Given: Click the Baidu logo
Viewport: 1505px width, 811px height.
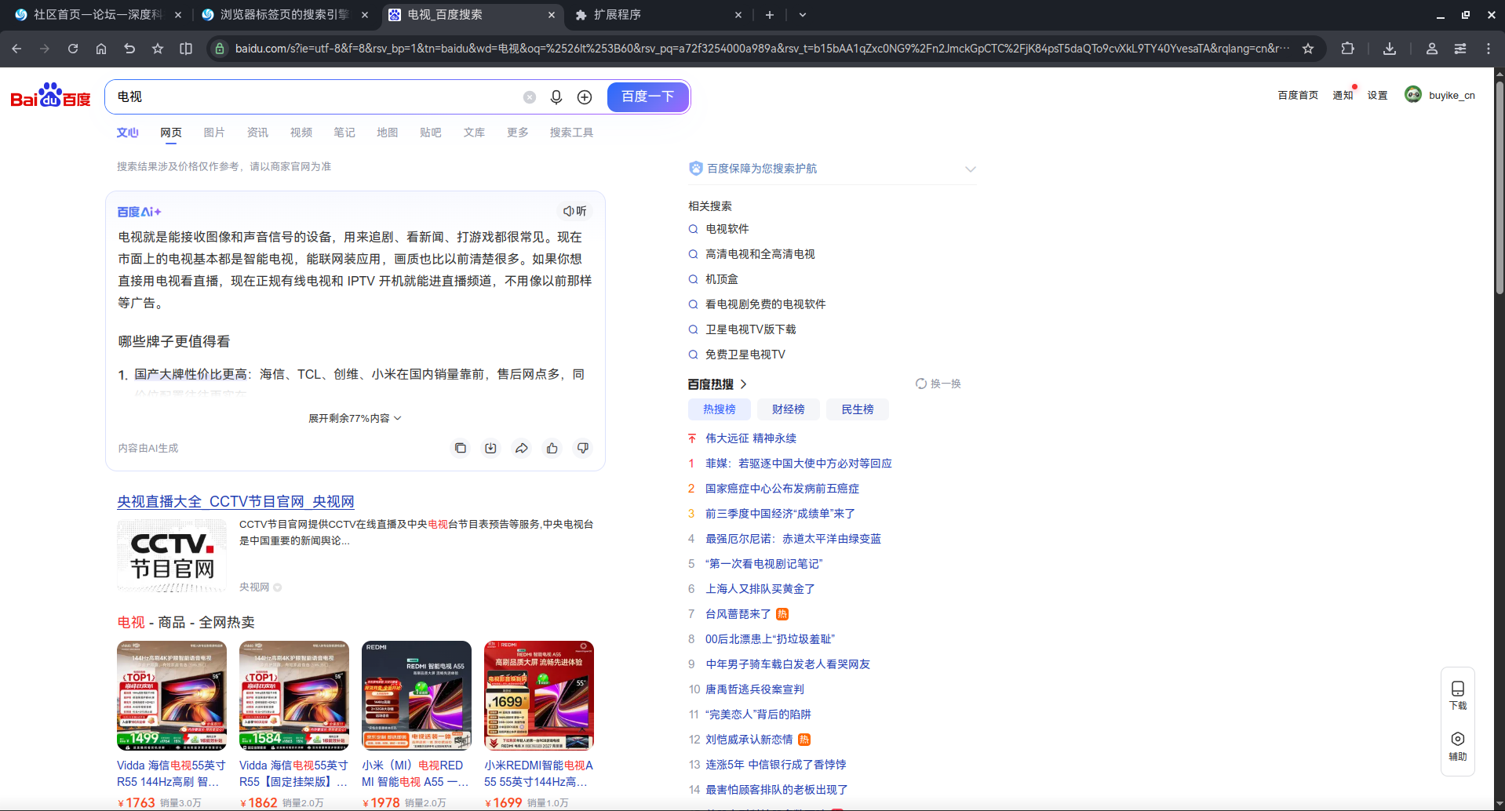Looking at the screenshot, I should coord(51,96).
